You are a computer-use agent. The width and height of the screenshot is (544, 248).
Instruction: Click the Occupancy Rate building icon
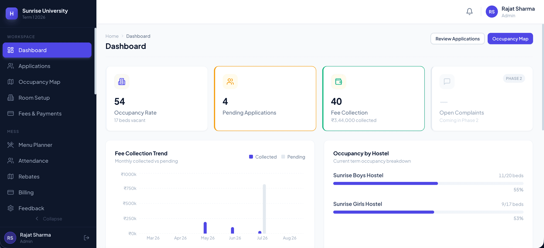coord(122,82)
